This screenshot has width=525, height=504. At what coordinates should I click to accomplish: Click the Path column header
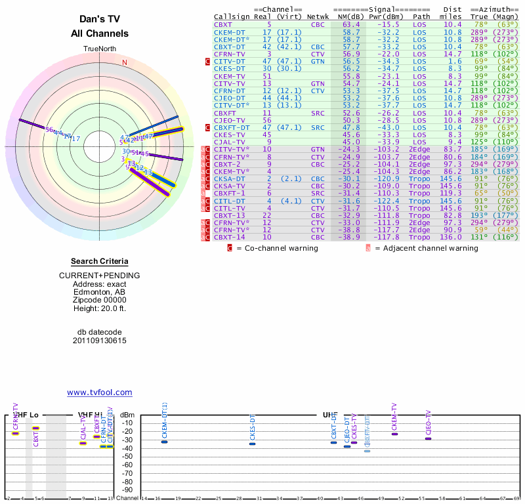[422, 16]
